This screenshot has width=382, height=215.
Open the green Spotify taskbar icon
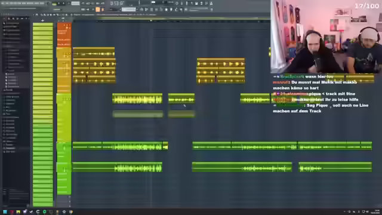pos(44,212)
